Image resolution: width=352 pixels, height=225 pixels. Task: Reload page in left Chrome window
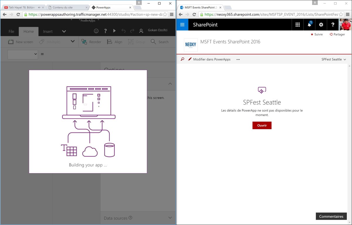coord(18,14)
